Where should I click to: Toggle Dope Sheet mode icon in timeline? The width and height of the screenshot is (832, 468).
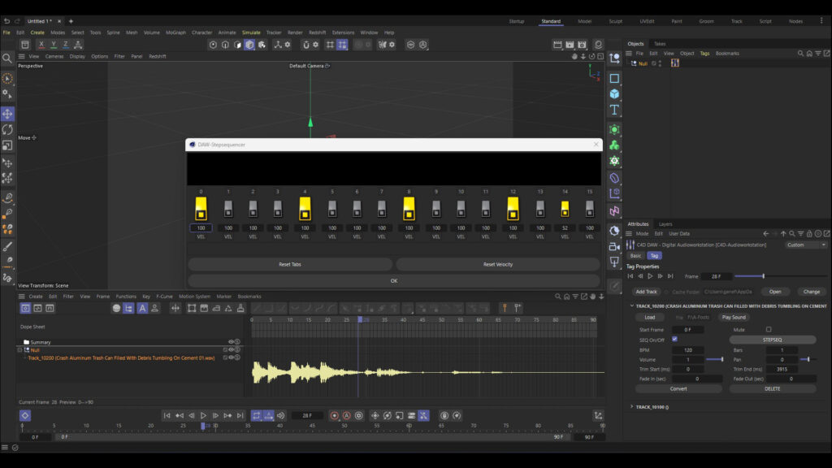pyautogui.click(x=25, y=308)
